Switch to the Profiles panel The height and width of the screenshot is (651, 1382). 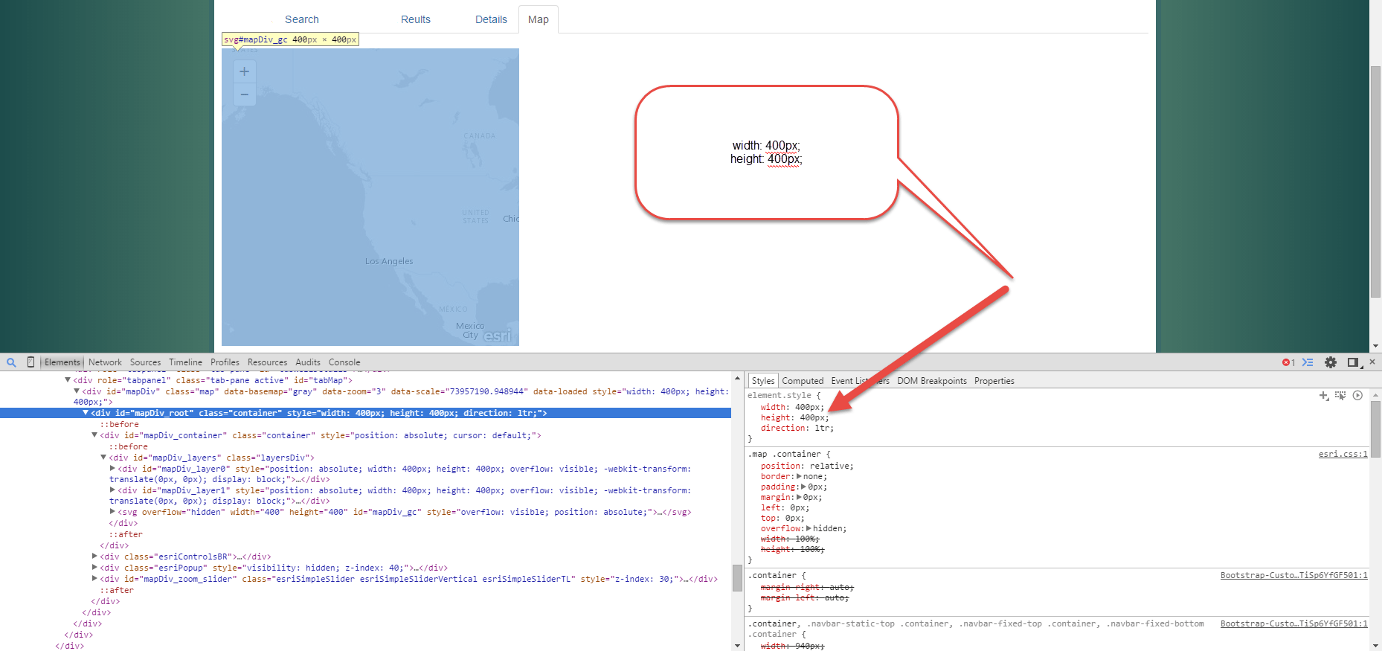[225, 362]
